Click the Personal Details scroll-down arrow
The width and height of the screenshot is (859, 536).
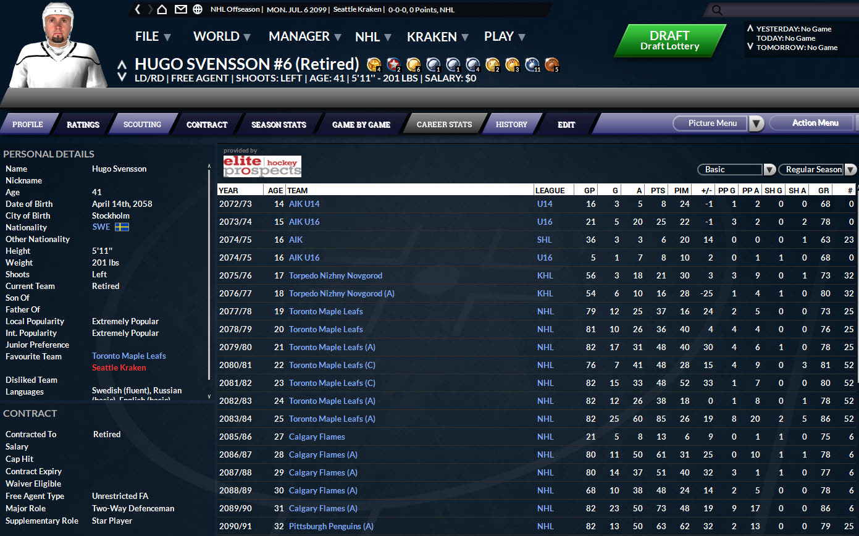pos(209,396)
